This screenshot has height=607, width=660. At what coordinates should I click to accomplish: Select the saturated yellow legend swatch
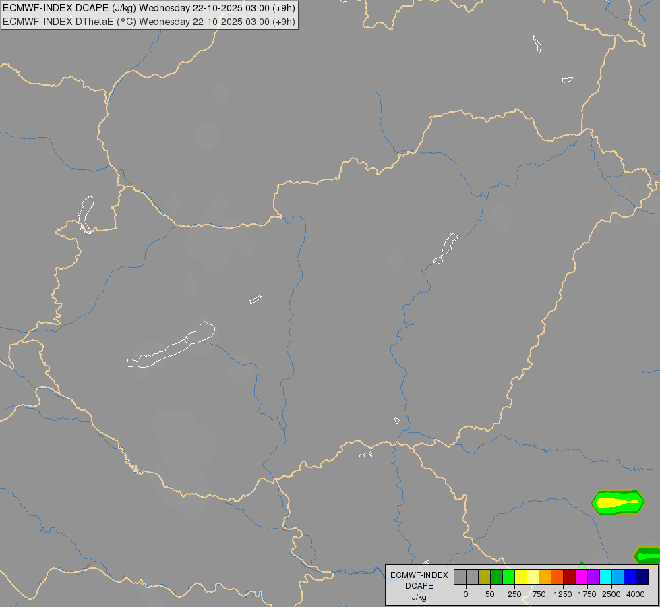tap(520, 577)
